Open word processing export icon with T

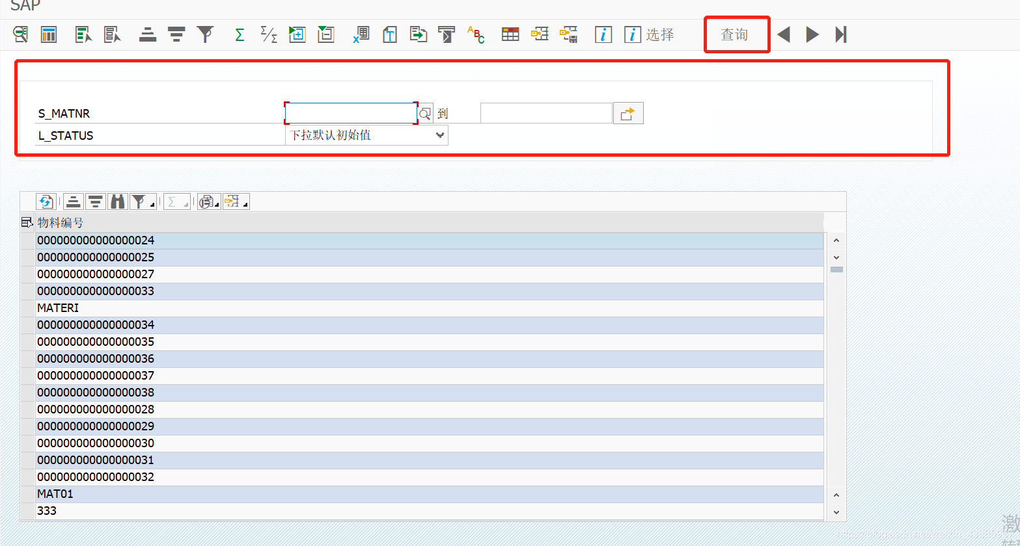point(389,34)
